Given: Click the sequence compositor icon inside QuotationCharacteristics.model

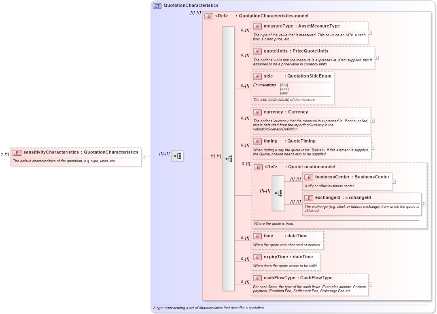Looking at the screenshot, I should pos(229,159).
